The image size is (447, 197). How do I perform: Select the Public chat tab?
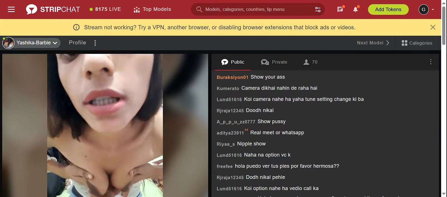[x=233, y=62]
